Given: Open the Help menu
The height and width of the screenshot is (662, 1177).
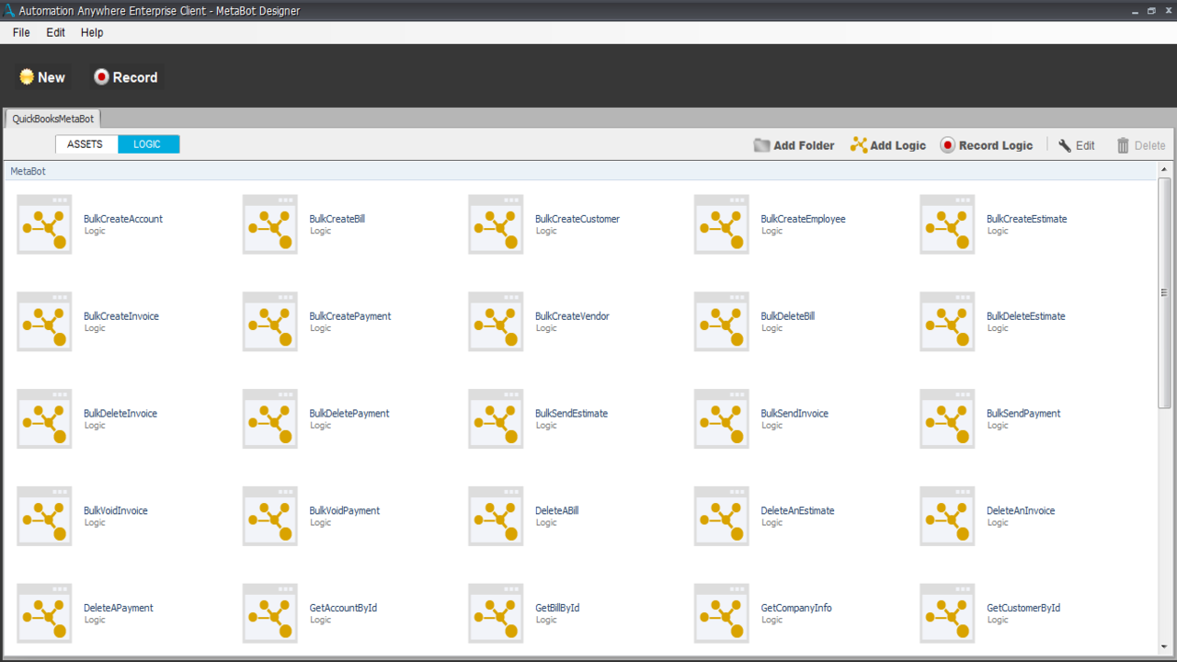Looking at the screenshot, I should [x=92, y=32].
